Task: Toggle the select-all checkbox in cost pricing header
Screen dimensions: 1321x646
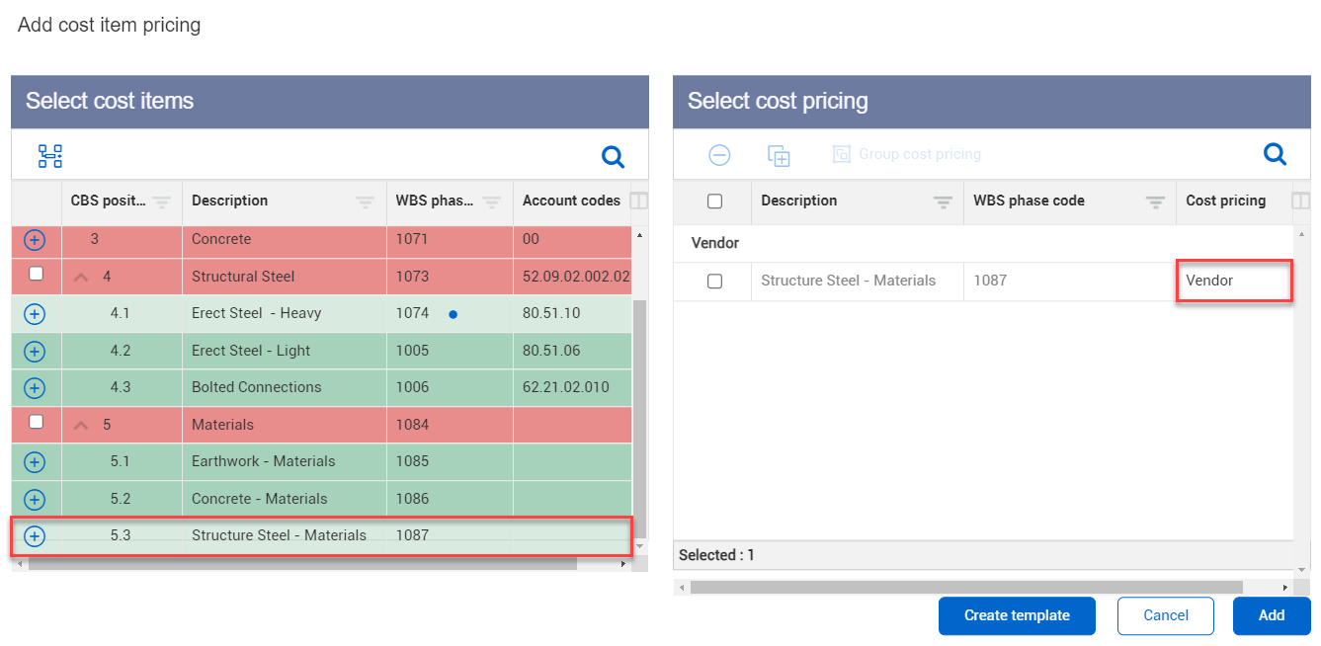Action: coord(714,202)
